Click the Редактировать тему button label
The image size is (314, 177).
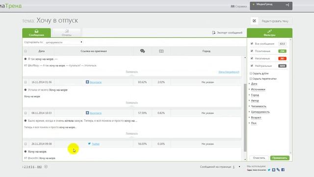[275, 21]
